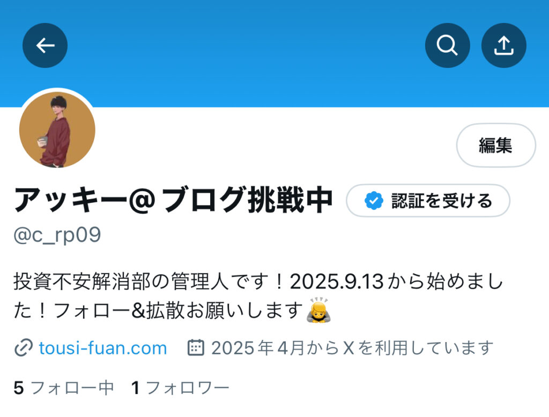The image size is (549, 417).
Task: Click the bowing person emoji in bio
Action: 318,310
